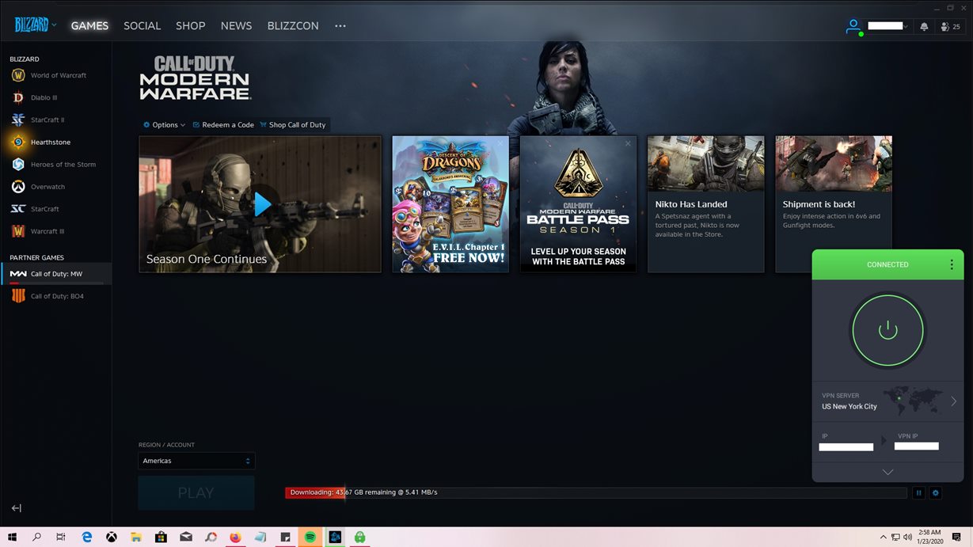Viewport: 973px width, 547px height.
Task: Open the Options dropdown
Action: (164, 125)
